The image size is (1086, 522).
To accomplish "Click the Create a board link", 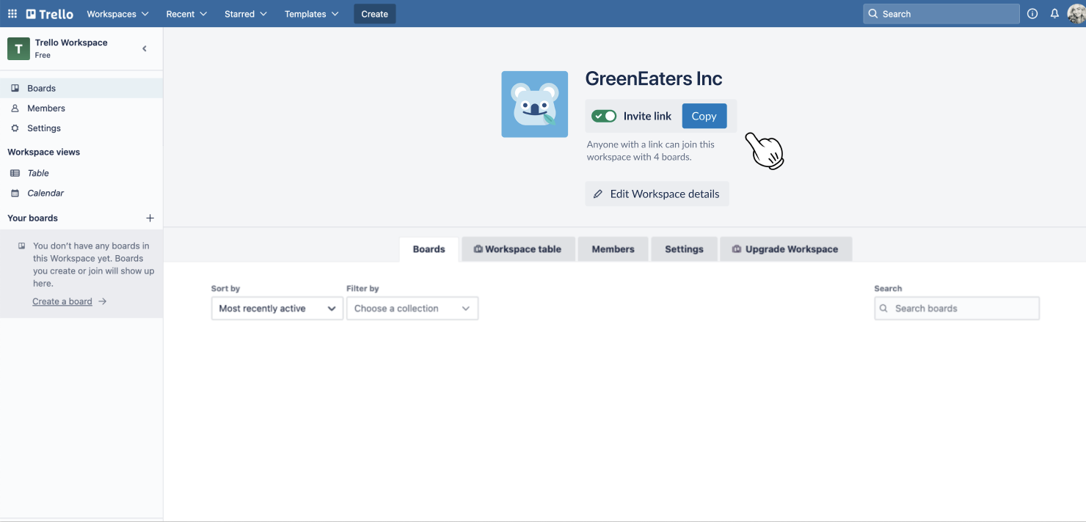I will point(62,301).
